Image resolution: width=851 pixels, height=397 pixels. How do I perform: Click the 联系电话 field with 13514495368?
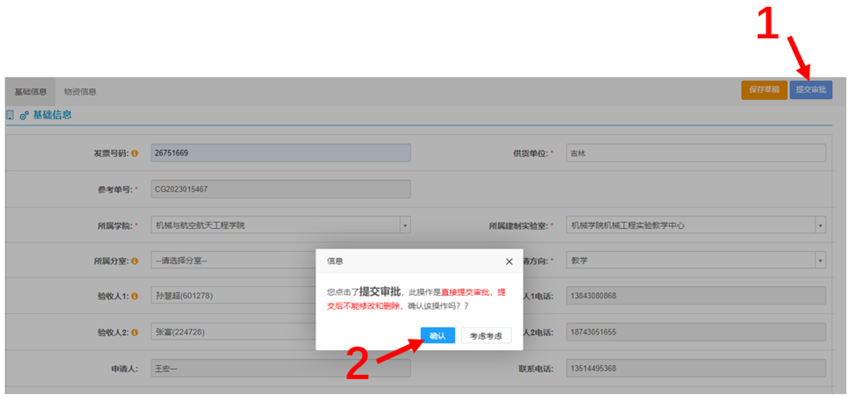tap(695, 368)
